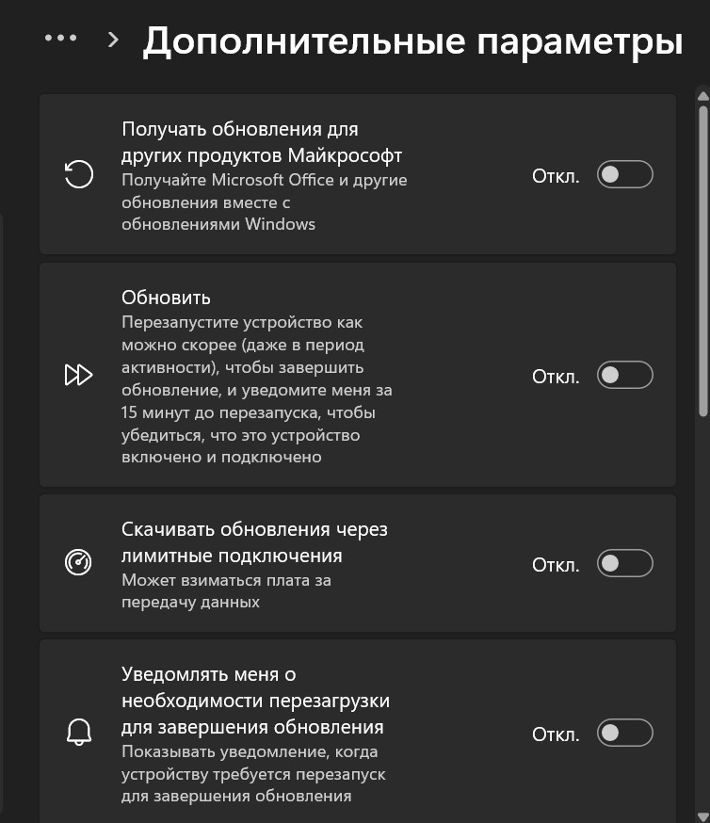Screen dimensions: 710x823
Task: Click 'Скачивать обновления через лимитные подключения' text
Action: [x=254, y=542]
